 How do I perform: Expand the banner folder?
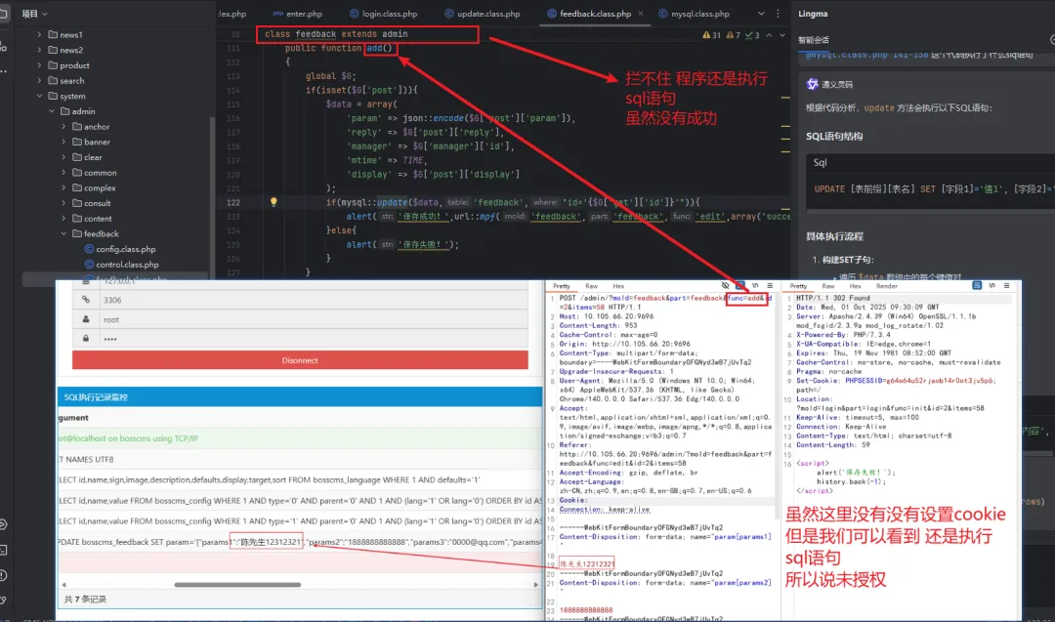pyautogui.click(x=63, y=142)
